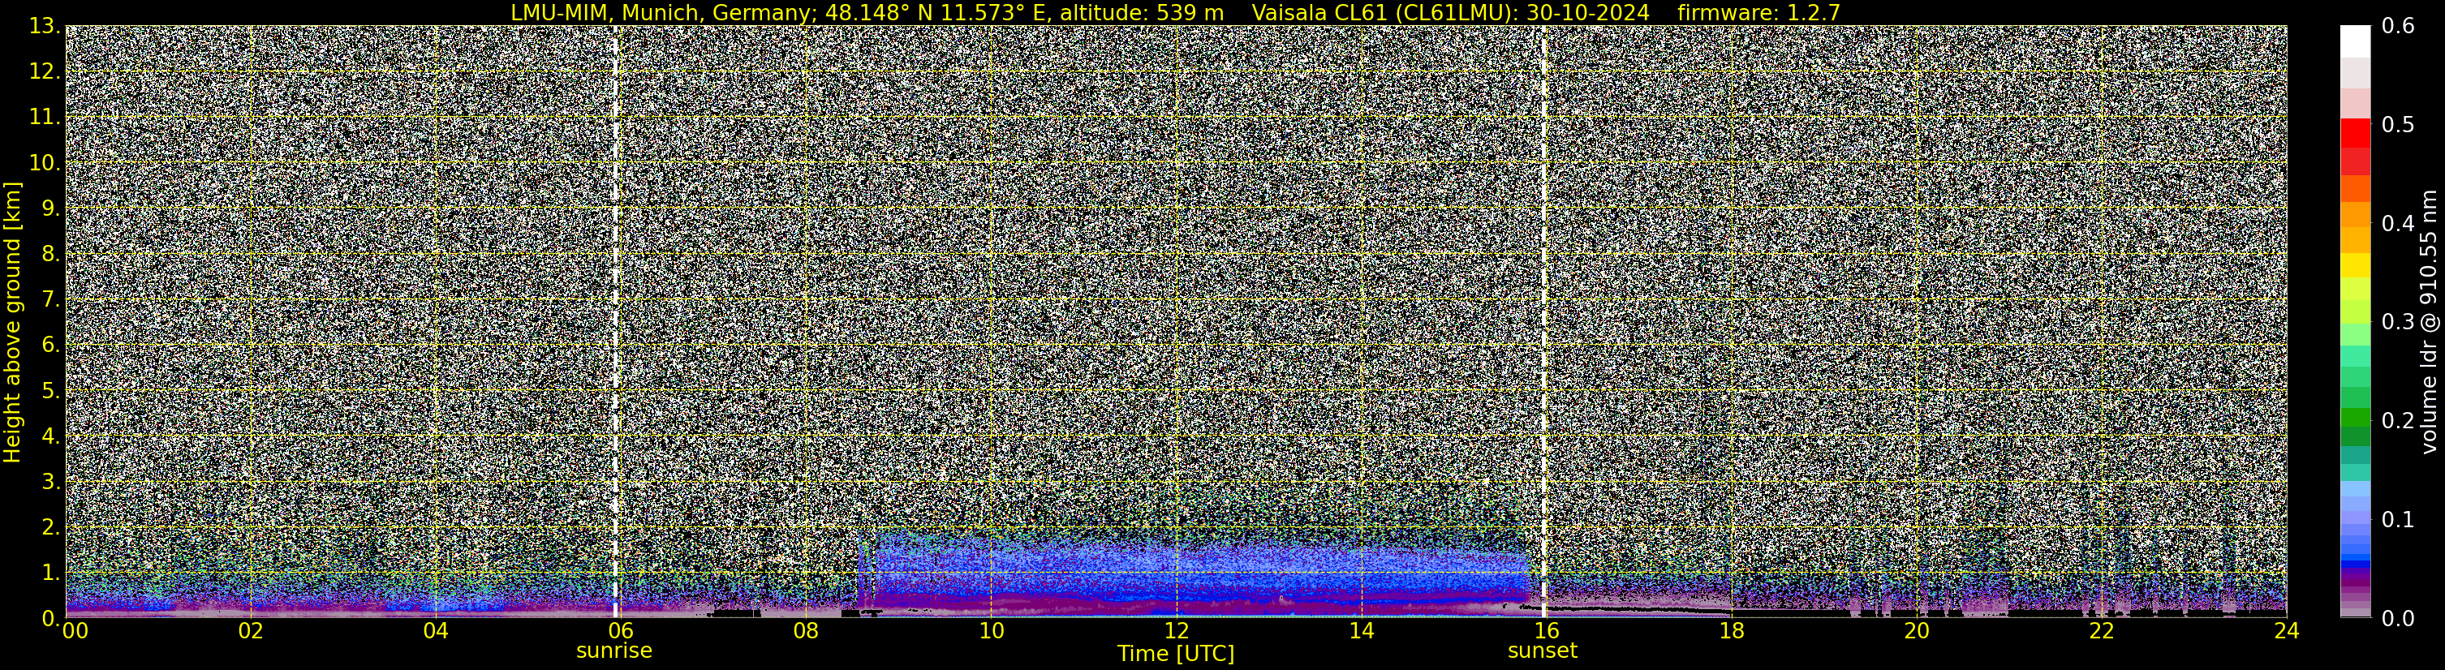Click the "0.4" colorbar tick value
Viewport: 2445px width, 670px height.
[x=2398, y=224]
